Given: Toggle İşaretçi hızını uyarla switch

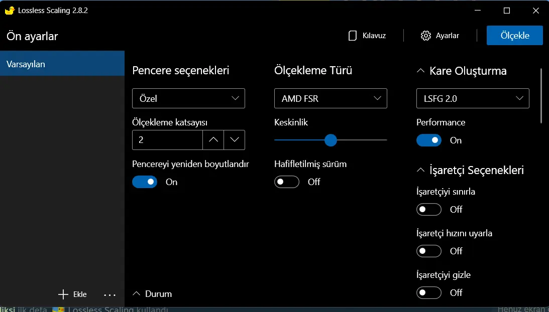Looking at the screenshot, I should coord(429,251).
